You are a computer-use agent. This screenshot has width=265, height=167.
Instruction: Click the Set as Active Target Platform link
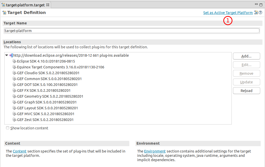(x=228, y=13)
